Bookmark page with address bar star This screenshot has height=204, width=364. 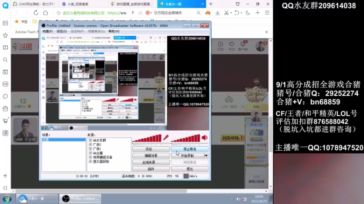(59, 13)
